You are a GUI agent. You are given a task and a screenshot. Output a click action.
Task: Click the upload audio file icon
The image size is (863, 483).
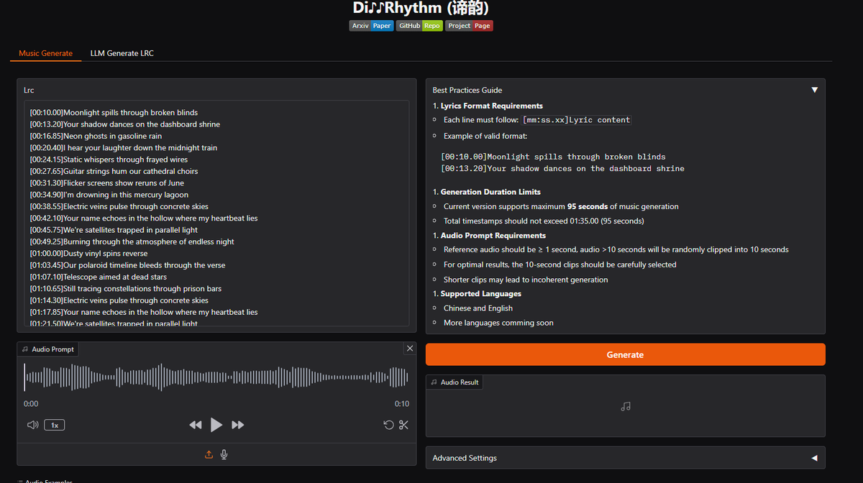pyautogui.click(x=209, y=454)
